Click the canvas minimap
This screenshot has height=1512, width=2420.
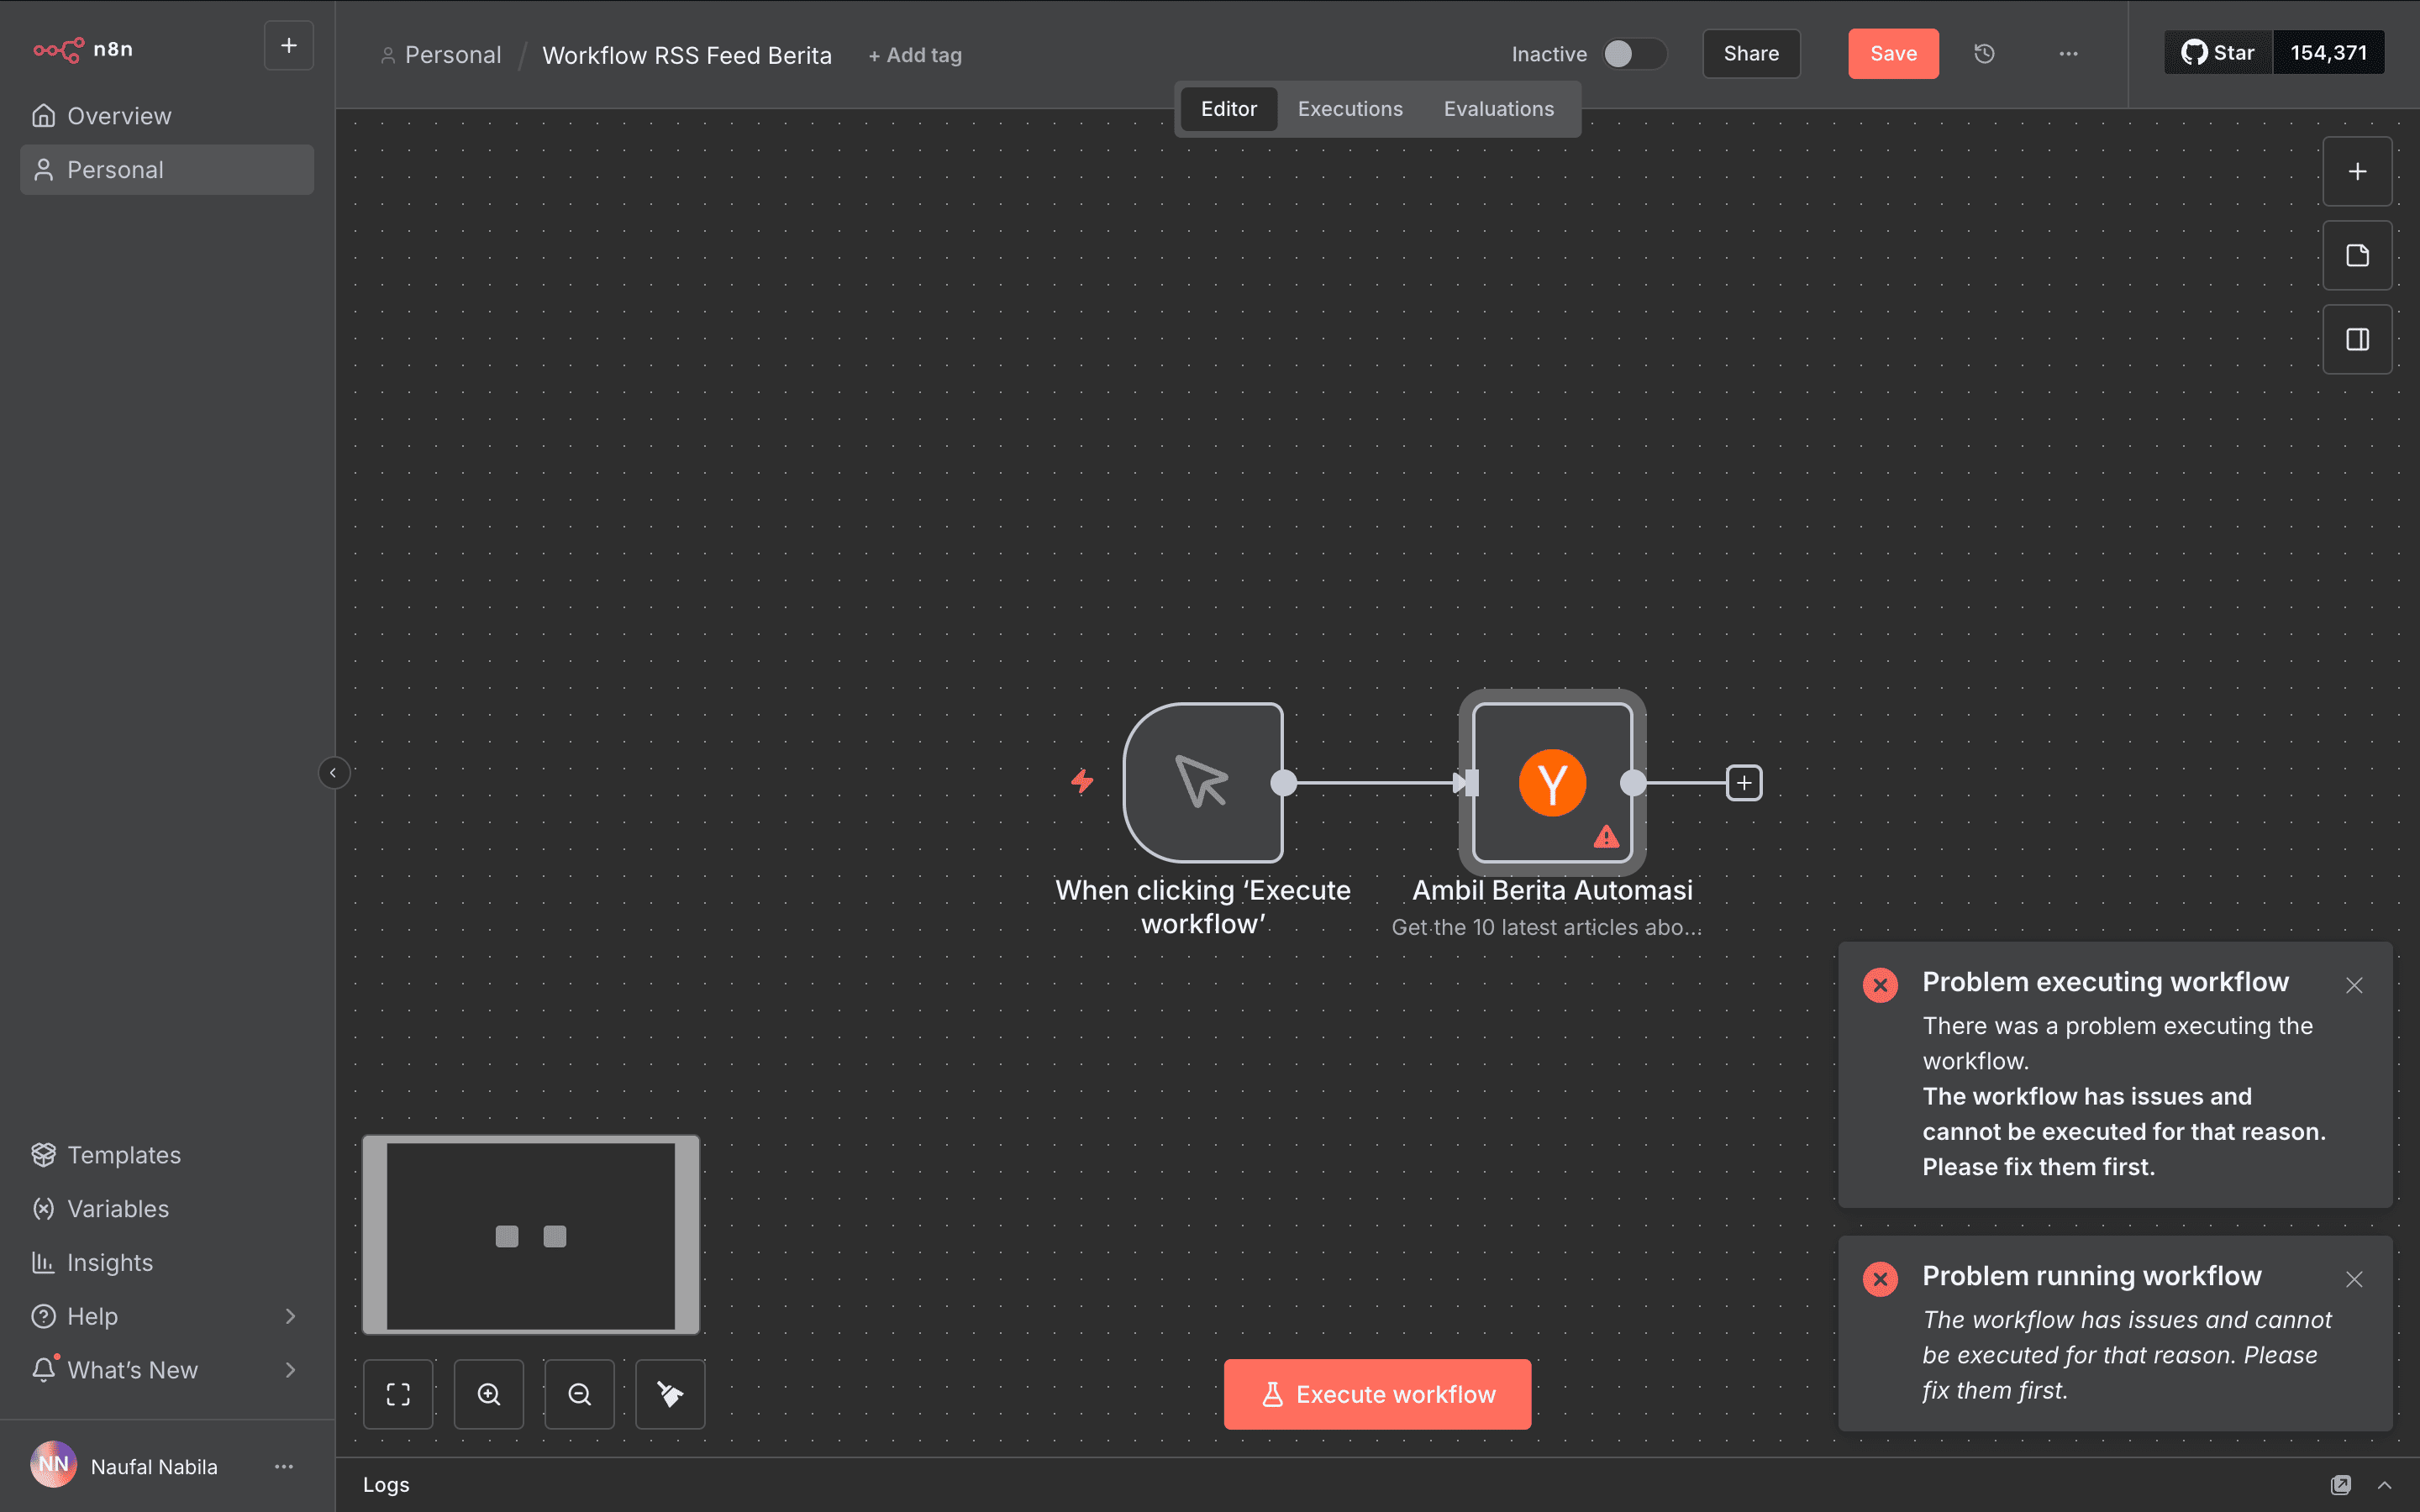tap(531, 1236)
